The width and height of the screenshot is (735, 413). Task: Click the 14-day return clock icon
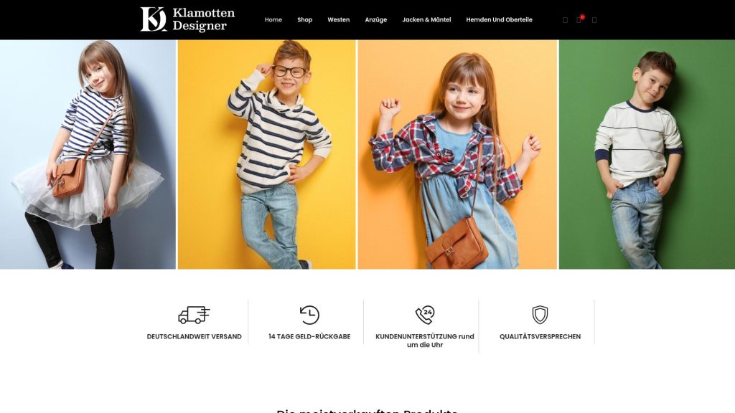(309, 315)
